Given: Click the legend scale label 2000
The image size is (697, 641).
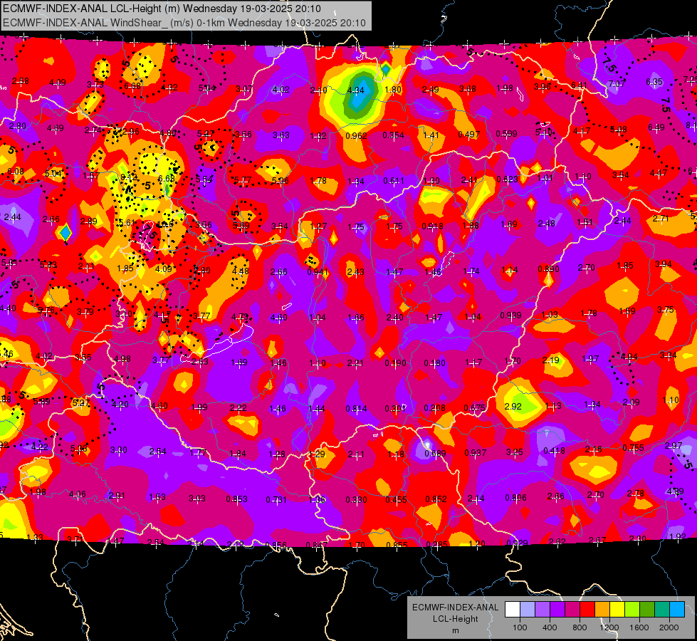Looking at the screenshot, I should (669, 627).
